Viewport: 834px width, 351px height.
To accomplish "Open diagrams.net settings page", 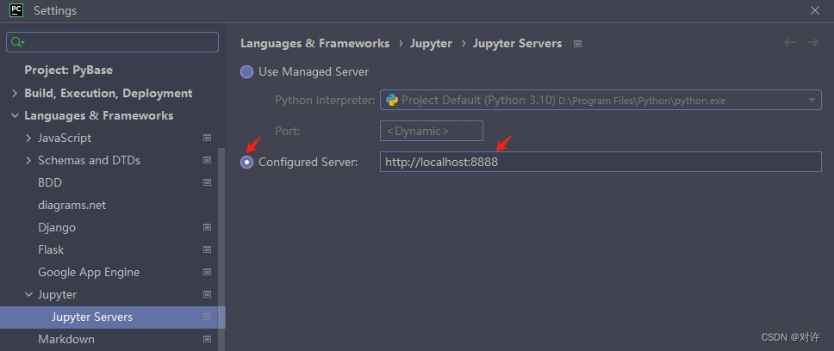I will pyautogui.click(x=72, y=205).
